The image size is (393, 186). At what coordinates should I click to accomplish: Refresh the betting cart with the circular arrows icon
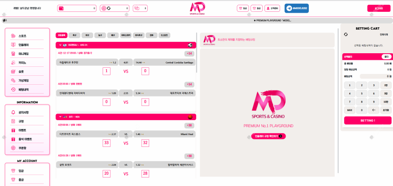pyautogui.click(x=346, y=34)
